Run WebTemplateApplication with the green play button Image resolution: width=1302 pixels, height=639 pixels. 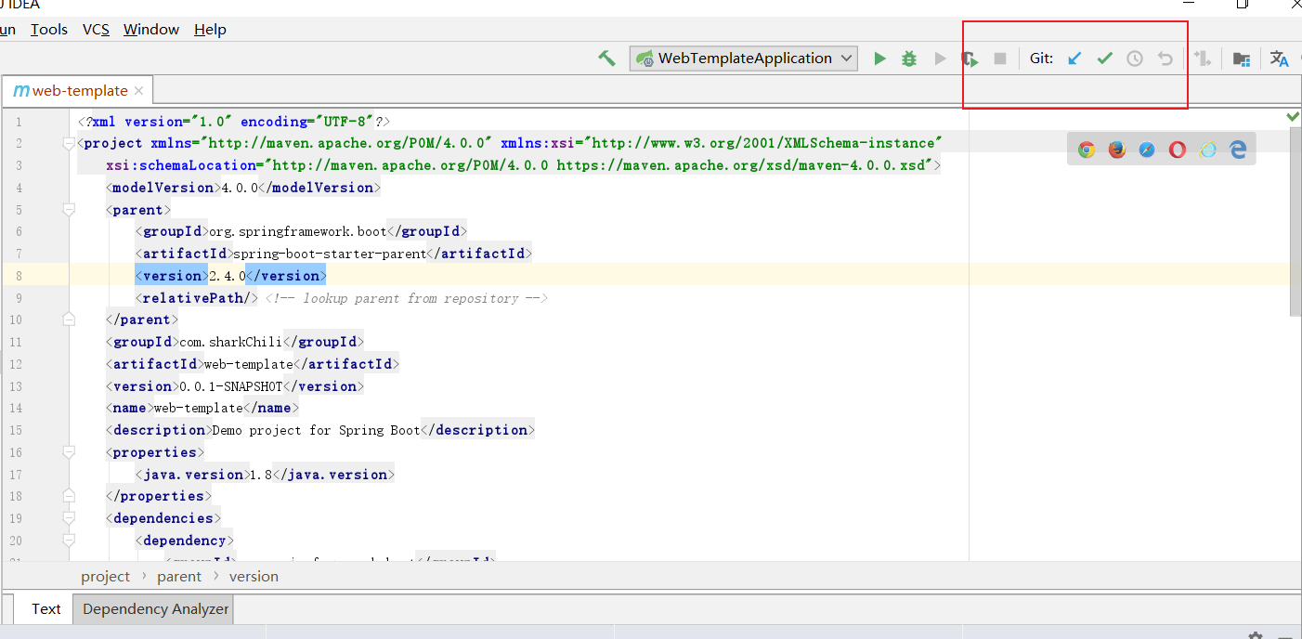click(879, 59)
